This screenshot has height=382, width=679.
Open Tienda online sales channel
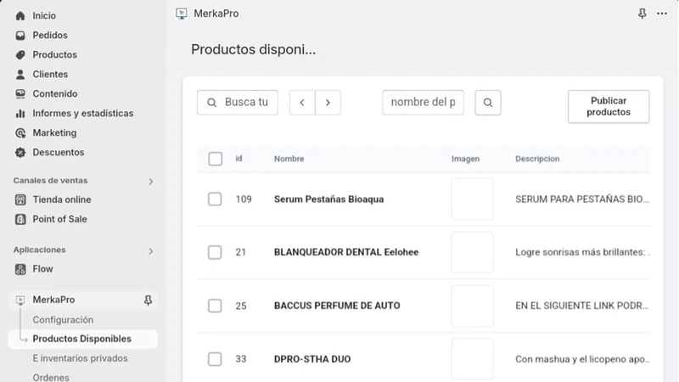pos(62,199)
